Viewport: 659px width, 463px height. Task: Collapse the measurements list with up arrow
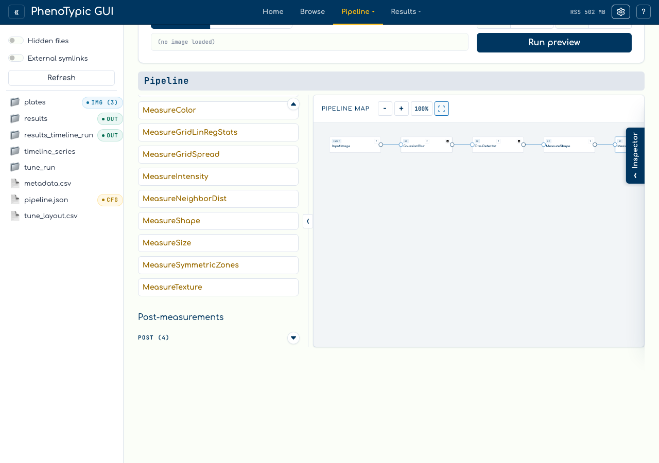coord(293,104)
